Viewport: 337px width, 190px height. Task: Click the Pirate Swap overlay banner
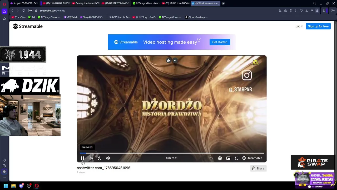pos(313,162)
